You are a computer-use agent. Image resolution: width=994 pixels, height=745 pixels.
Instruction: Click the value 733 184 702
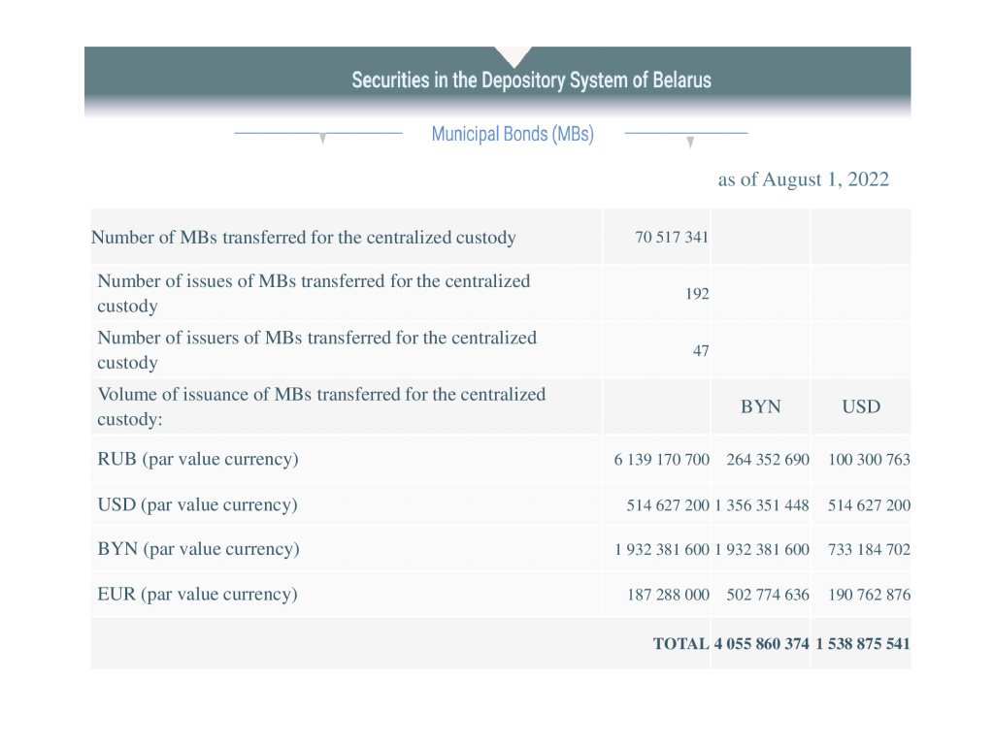pyautogui.click(x=869, y=550)
